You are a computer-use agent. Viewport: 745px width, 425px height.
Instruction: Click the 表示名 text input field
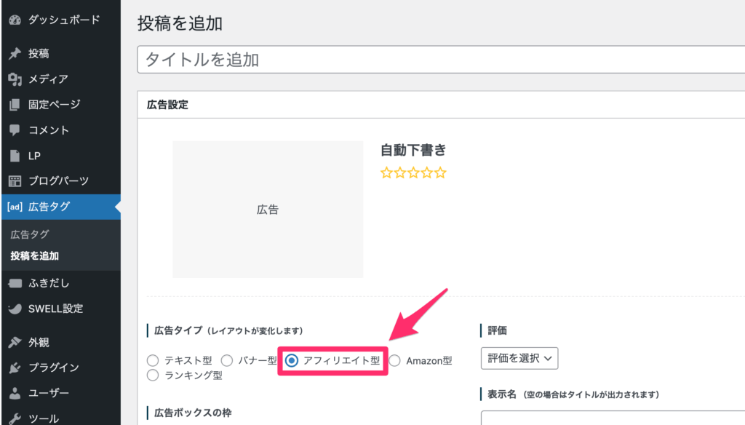pyautogui.click(x=611, y=418)
